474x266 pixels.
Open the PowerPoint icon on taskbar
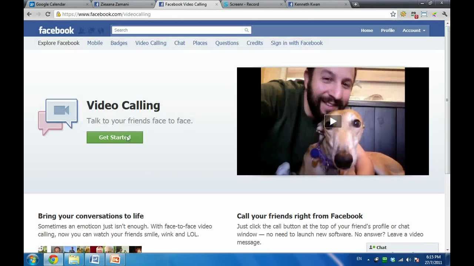115,260
